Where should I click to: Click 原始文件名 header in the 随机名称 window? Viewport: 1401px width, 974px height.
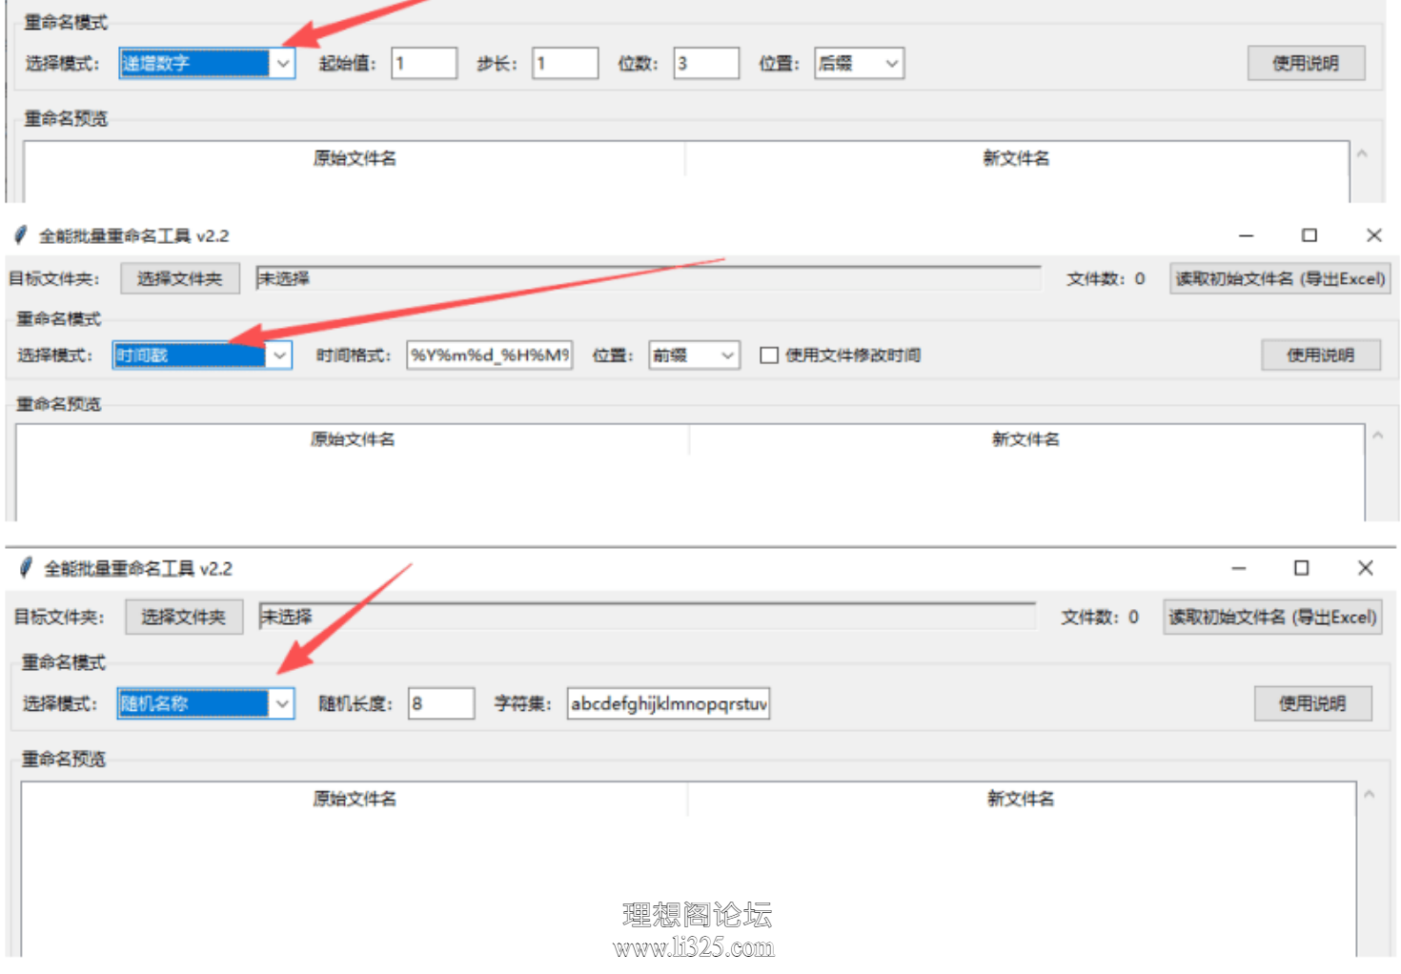[355, 799]
